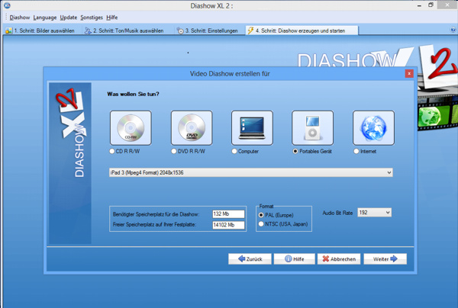Select the Internet radio option

pos(365,151)
